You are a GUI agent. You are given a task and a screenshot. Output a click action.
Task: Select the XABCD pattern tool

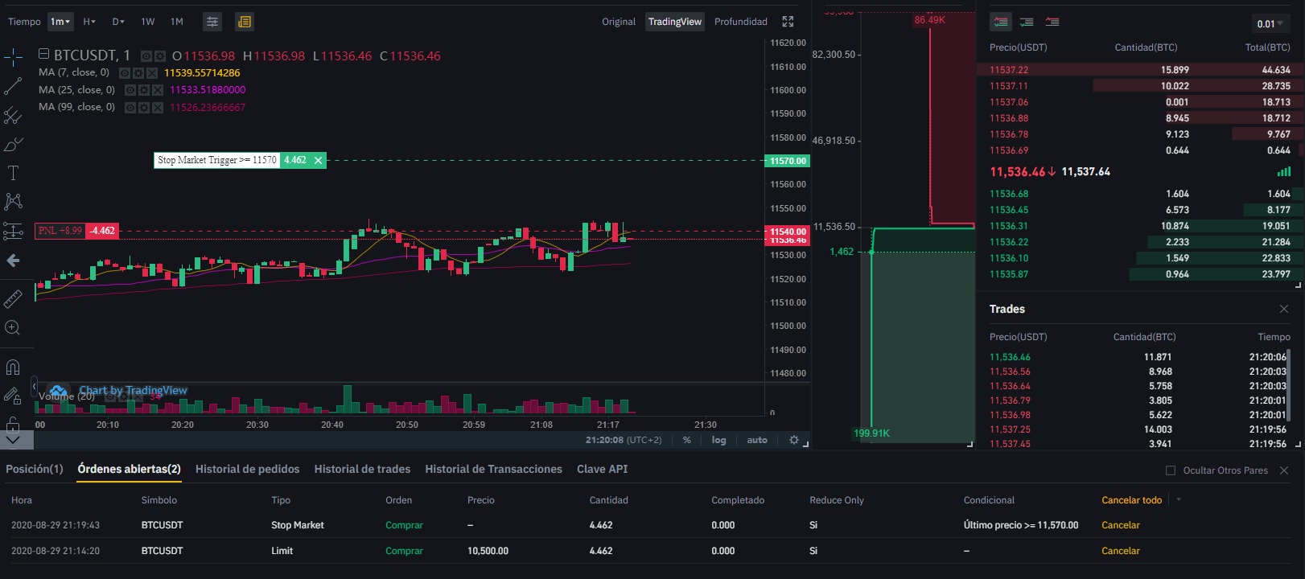13,202
